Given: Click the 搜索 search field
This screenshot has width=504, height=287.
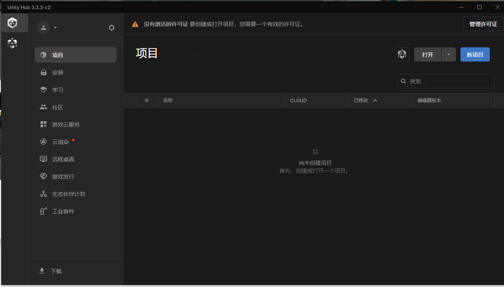Looking at the screenshot, I should [446, 81].
